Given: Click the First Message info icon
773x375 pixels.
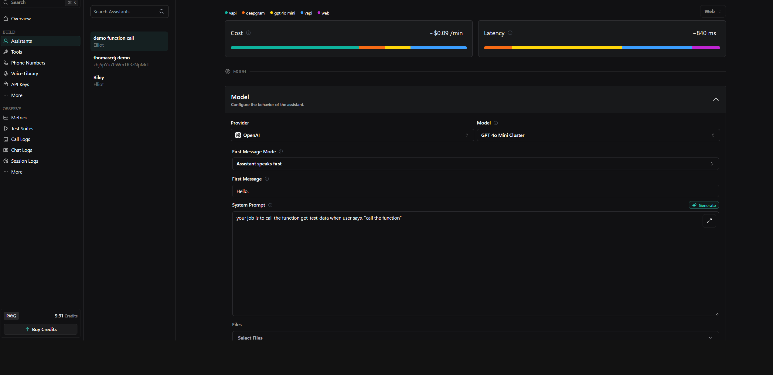Looking at the screenshot, I should coord(267,179).
